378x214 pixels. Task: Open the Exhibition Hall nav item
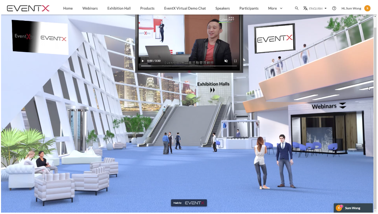(x=119, y=8)
